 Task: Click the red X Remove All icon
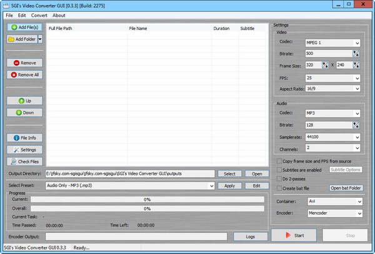pyautogui.click(x=14, y=75)
